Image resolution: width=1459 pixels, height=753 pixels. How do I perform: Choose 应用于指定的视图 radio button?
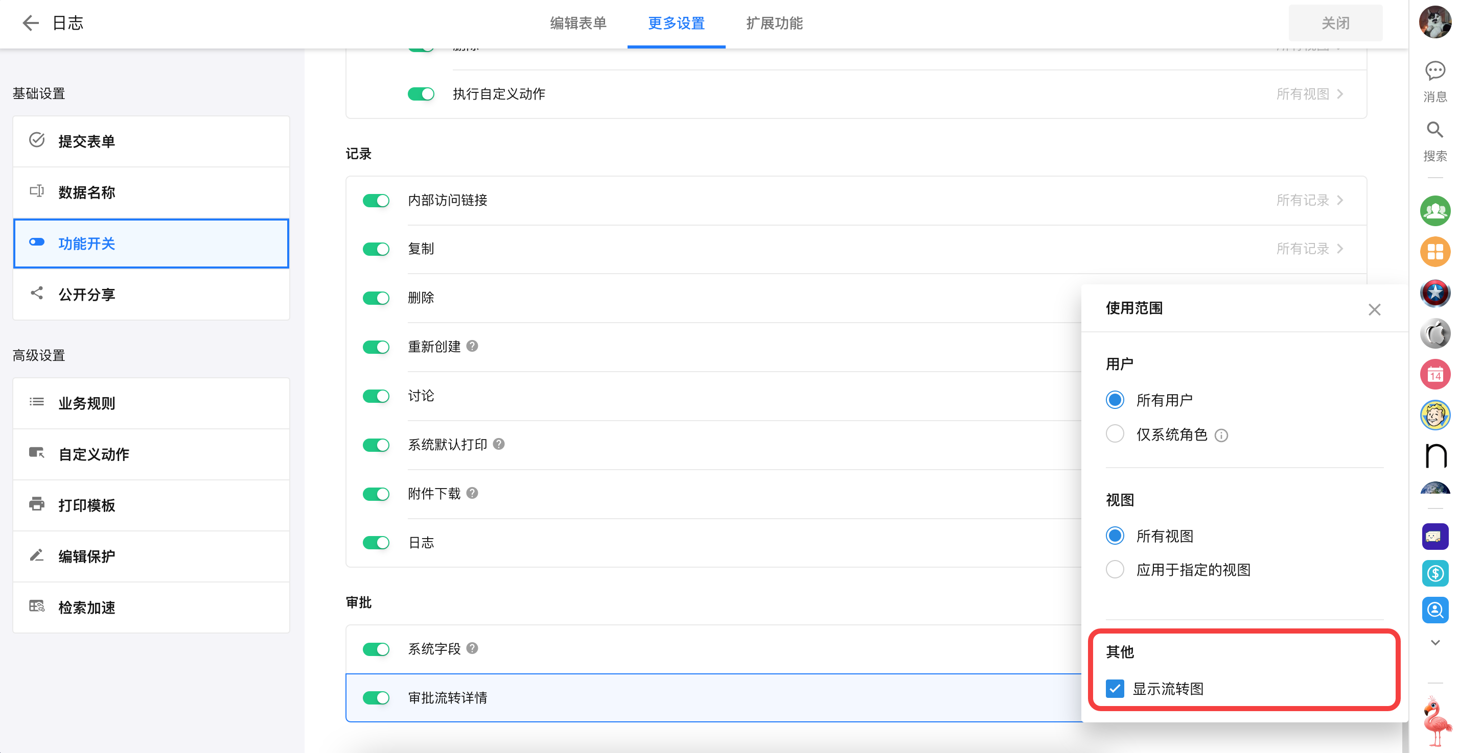pyautogui.click(x=1115, y=569)
